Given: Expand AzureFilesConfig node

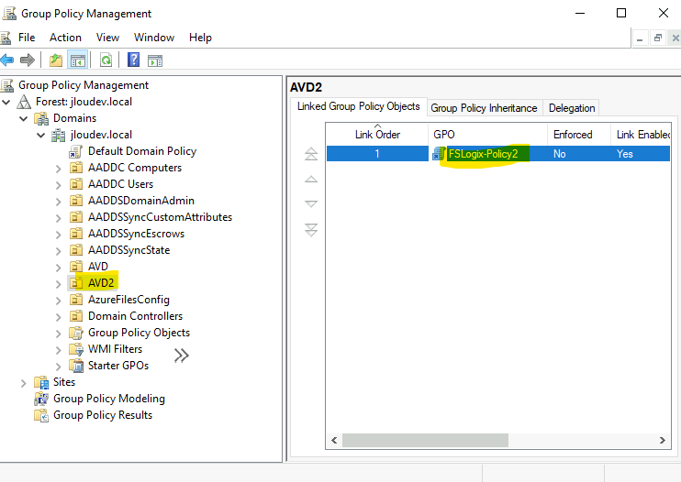Looking at the screenshot, I should [x=58, y=301].
